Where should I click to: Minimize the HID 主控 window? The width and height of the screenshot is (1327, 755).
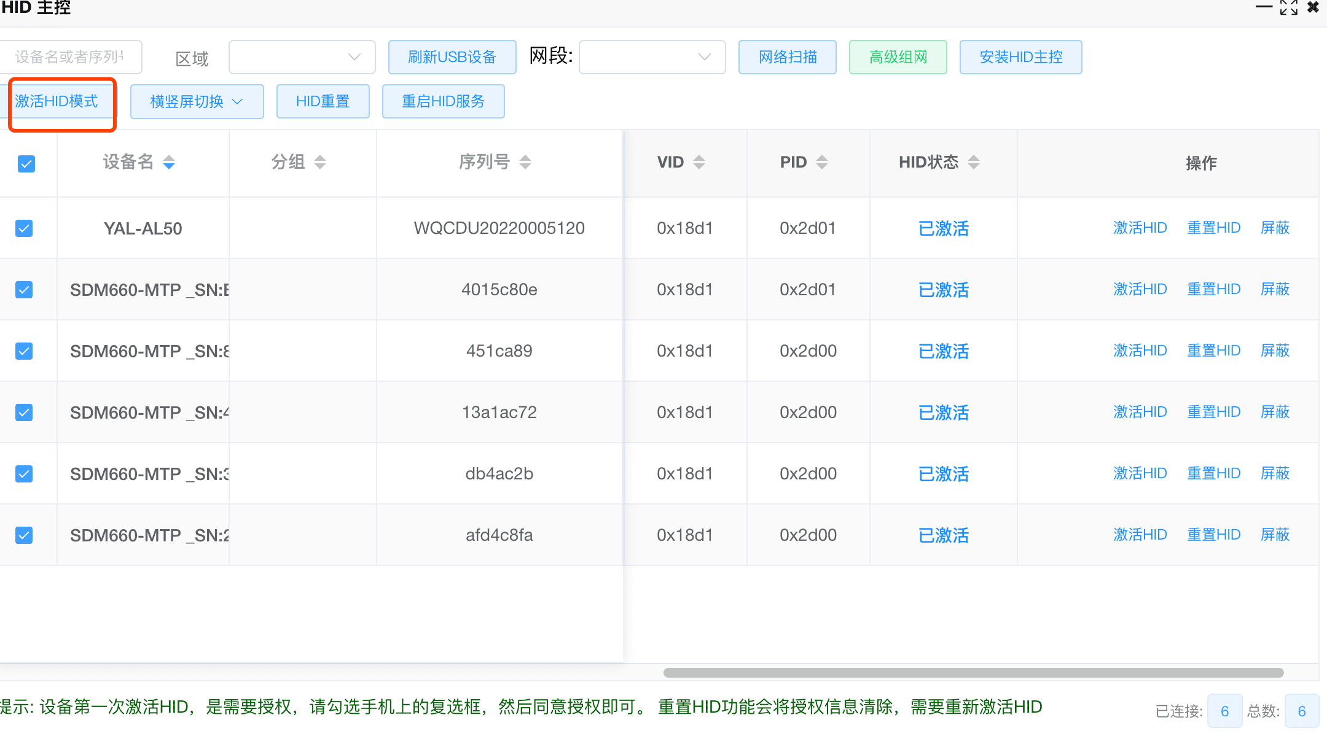tap(1264, 7)
